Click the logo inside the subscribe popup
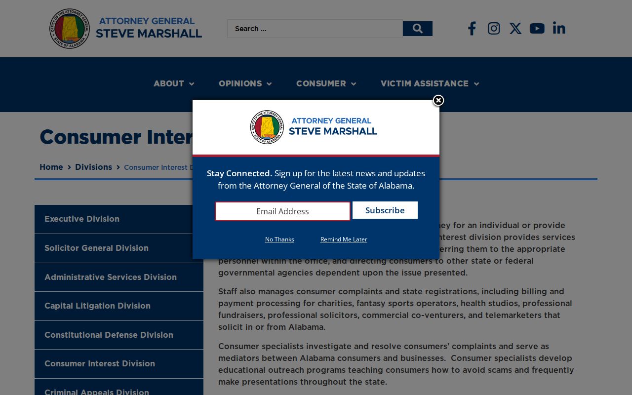Image resolution: width=632 pixels, height=395 pixels. pyautogui.click(x=314, y=127)
